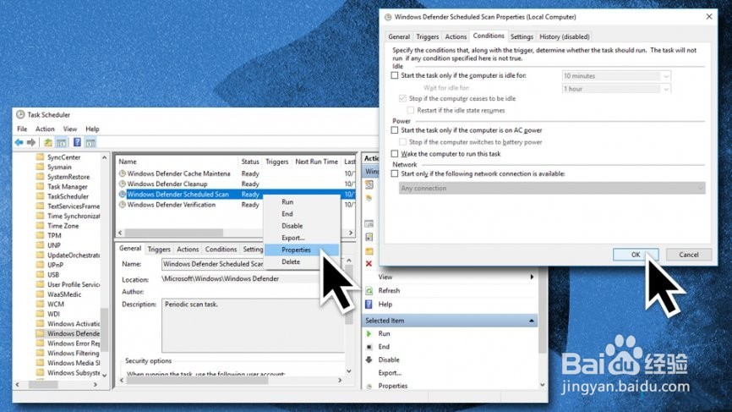Image resolution: width=732 pixels, height=412 pixels.
Task: Switch to the Actions tab in Properties dialog
Action: pos(456,36)
